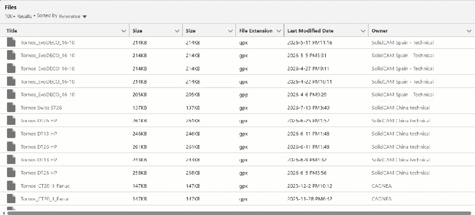Open Tornos_EvoDECO_16-10 modified 2026-4-22
The width and height of the screenshot is (475, 215).
48,82
